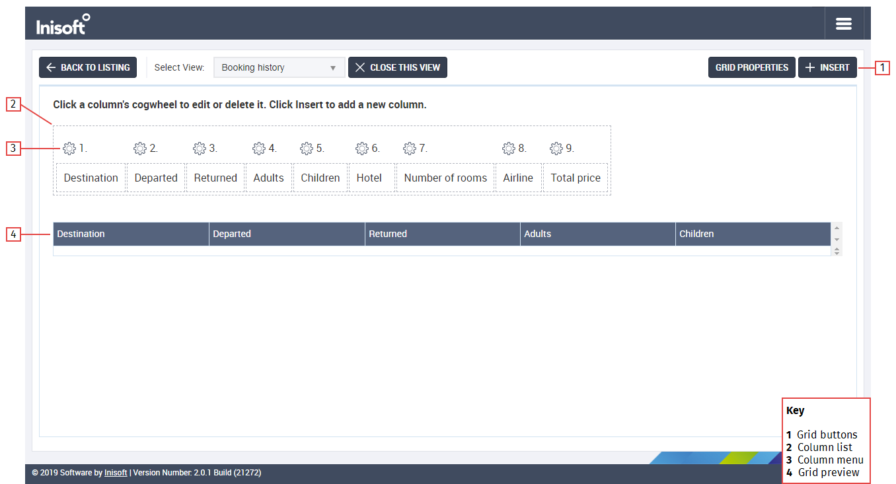Click the cogwheel beside column 3
Screen dimensions: 896x484
click(199, 149)
